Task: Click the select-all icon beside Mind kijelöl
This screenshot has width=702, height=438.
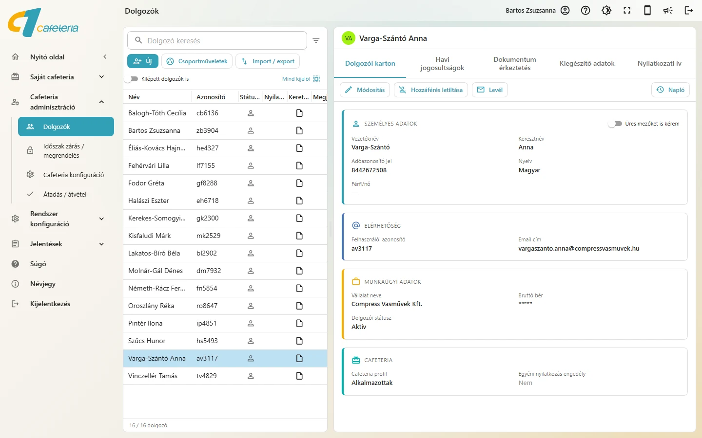Action: click(x=316, y=79)
